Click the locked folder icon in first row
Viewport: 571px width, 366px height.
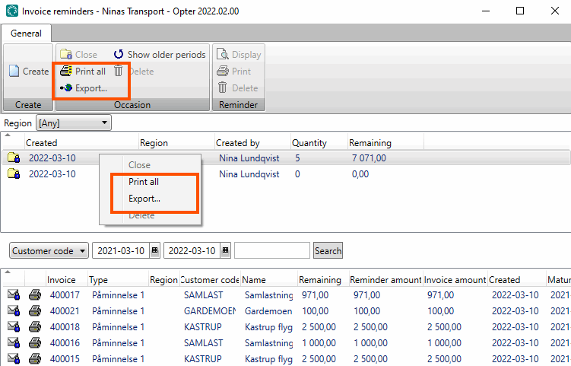pyautogui.click(x=13, y=158)
